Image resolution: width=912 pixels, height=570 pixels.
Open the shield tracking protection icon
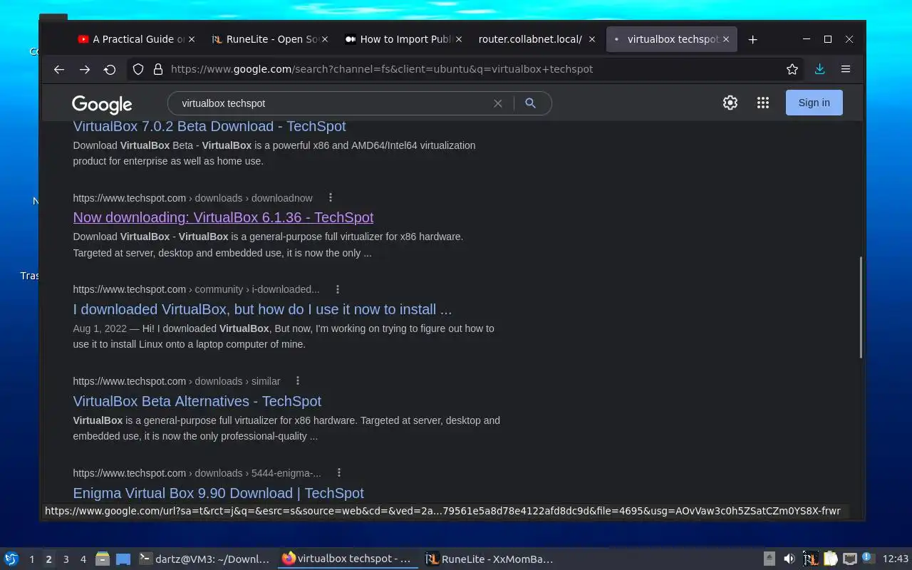pos(138,69)
